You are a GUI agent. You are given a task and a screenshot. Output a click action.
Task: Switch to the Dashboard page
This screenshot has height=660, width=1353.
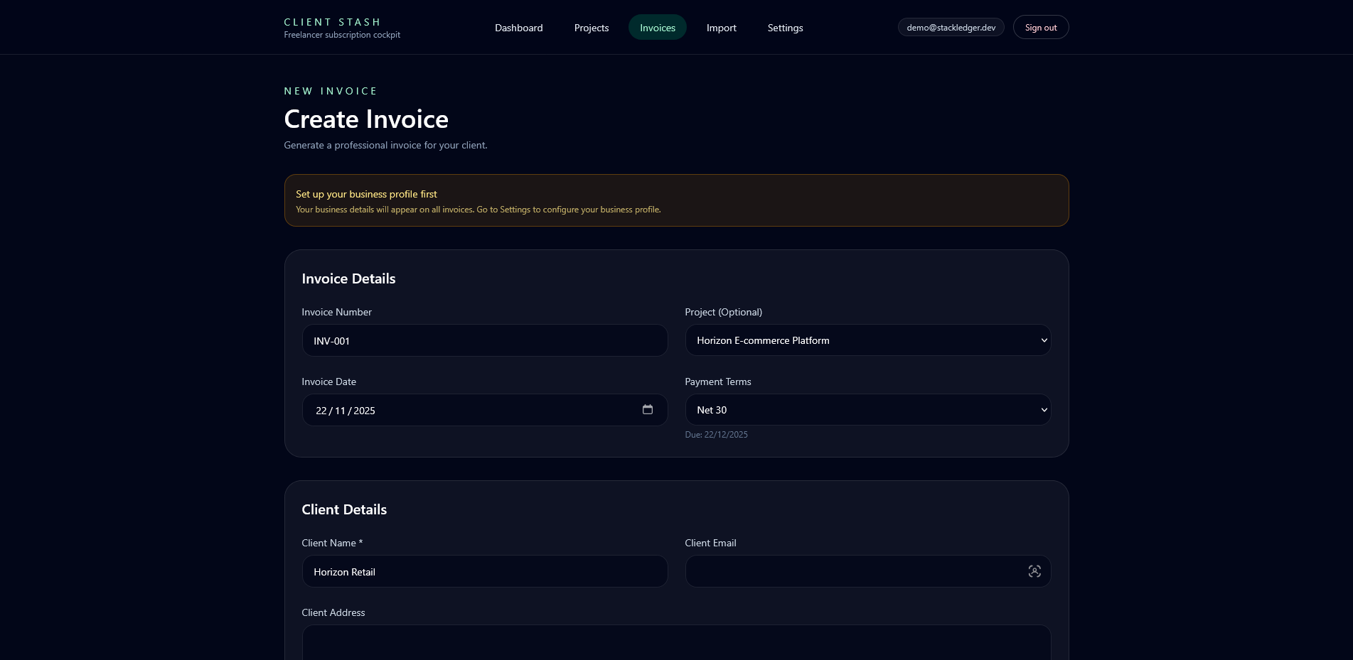point(518,28)
